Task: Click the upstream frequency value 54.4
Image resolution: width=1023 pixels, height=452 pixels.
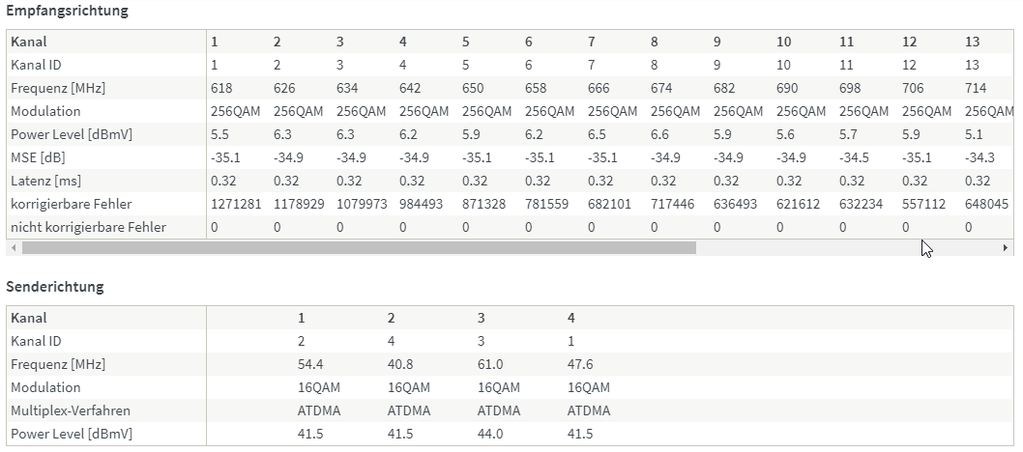Action: click(x=312, y=364)
